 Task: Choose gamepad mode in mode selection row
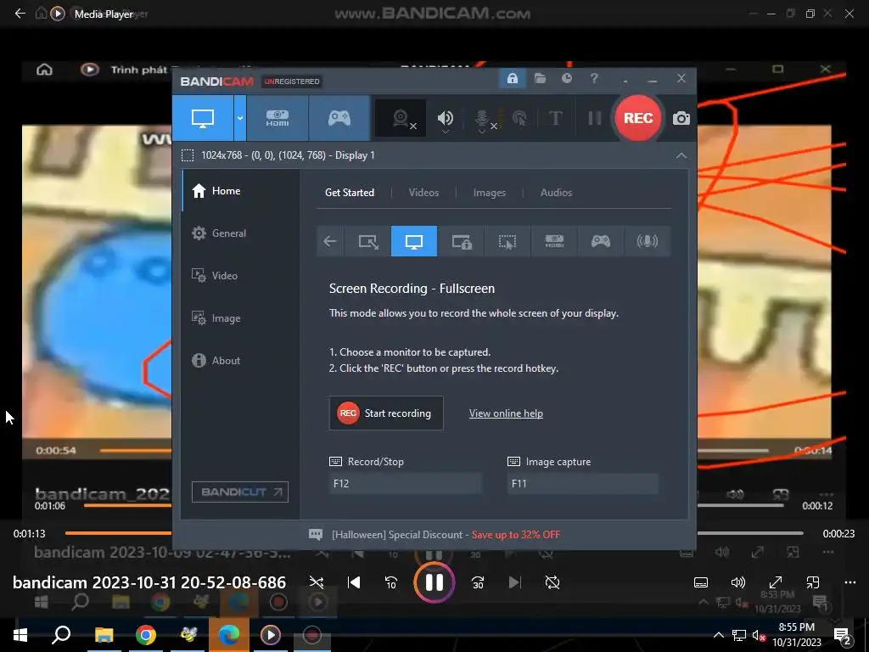(601, 241)
